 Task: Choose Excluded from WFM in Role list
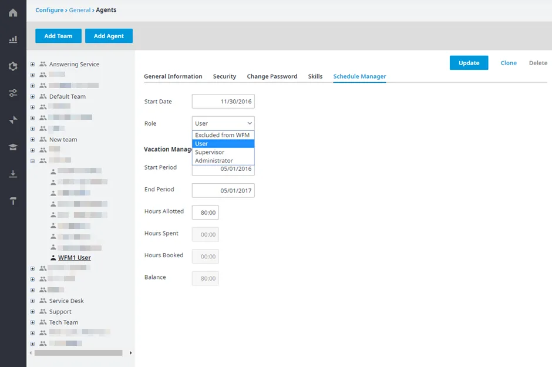pos(223,135)
